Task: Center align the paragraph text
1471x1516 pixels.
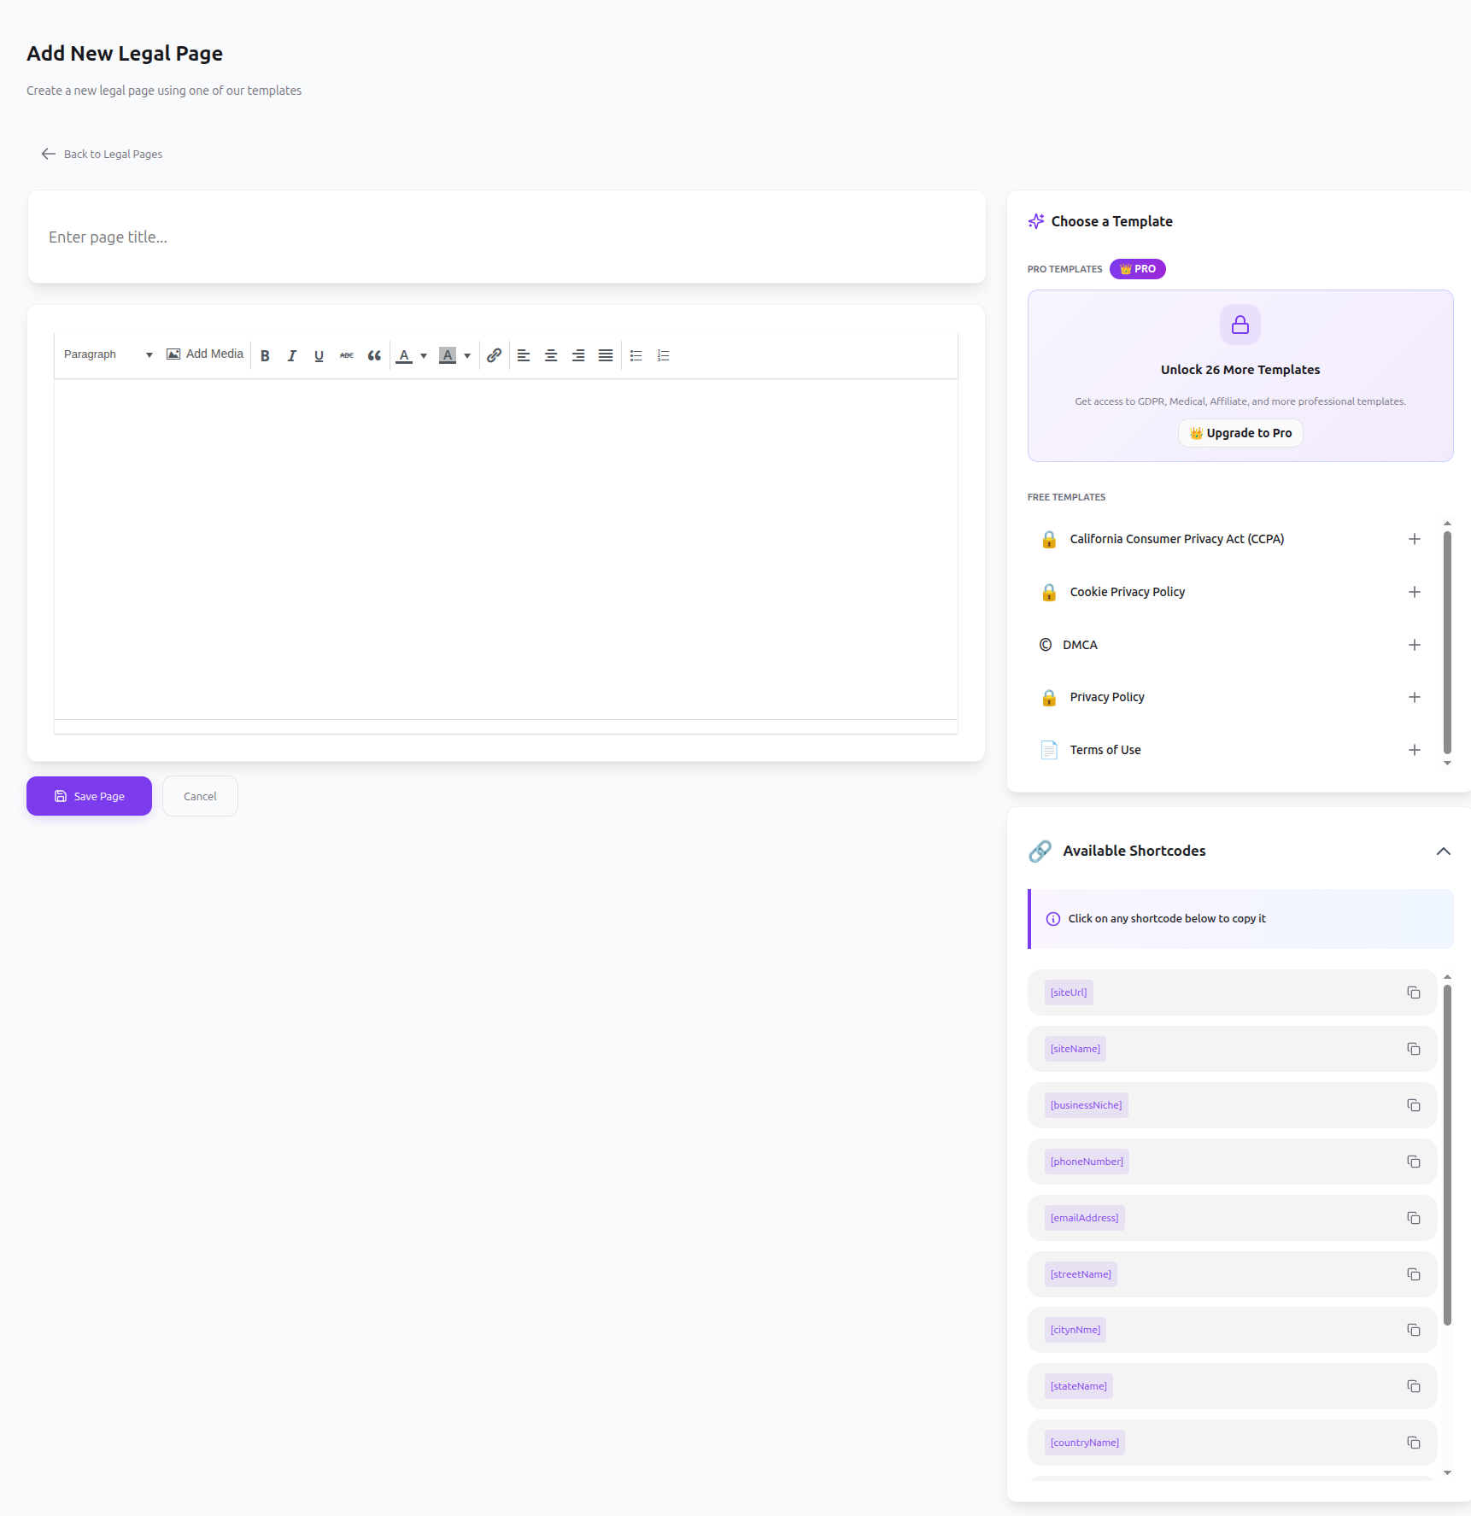Action: pyautogui.click(x=551, y=355)
